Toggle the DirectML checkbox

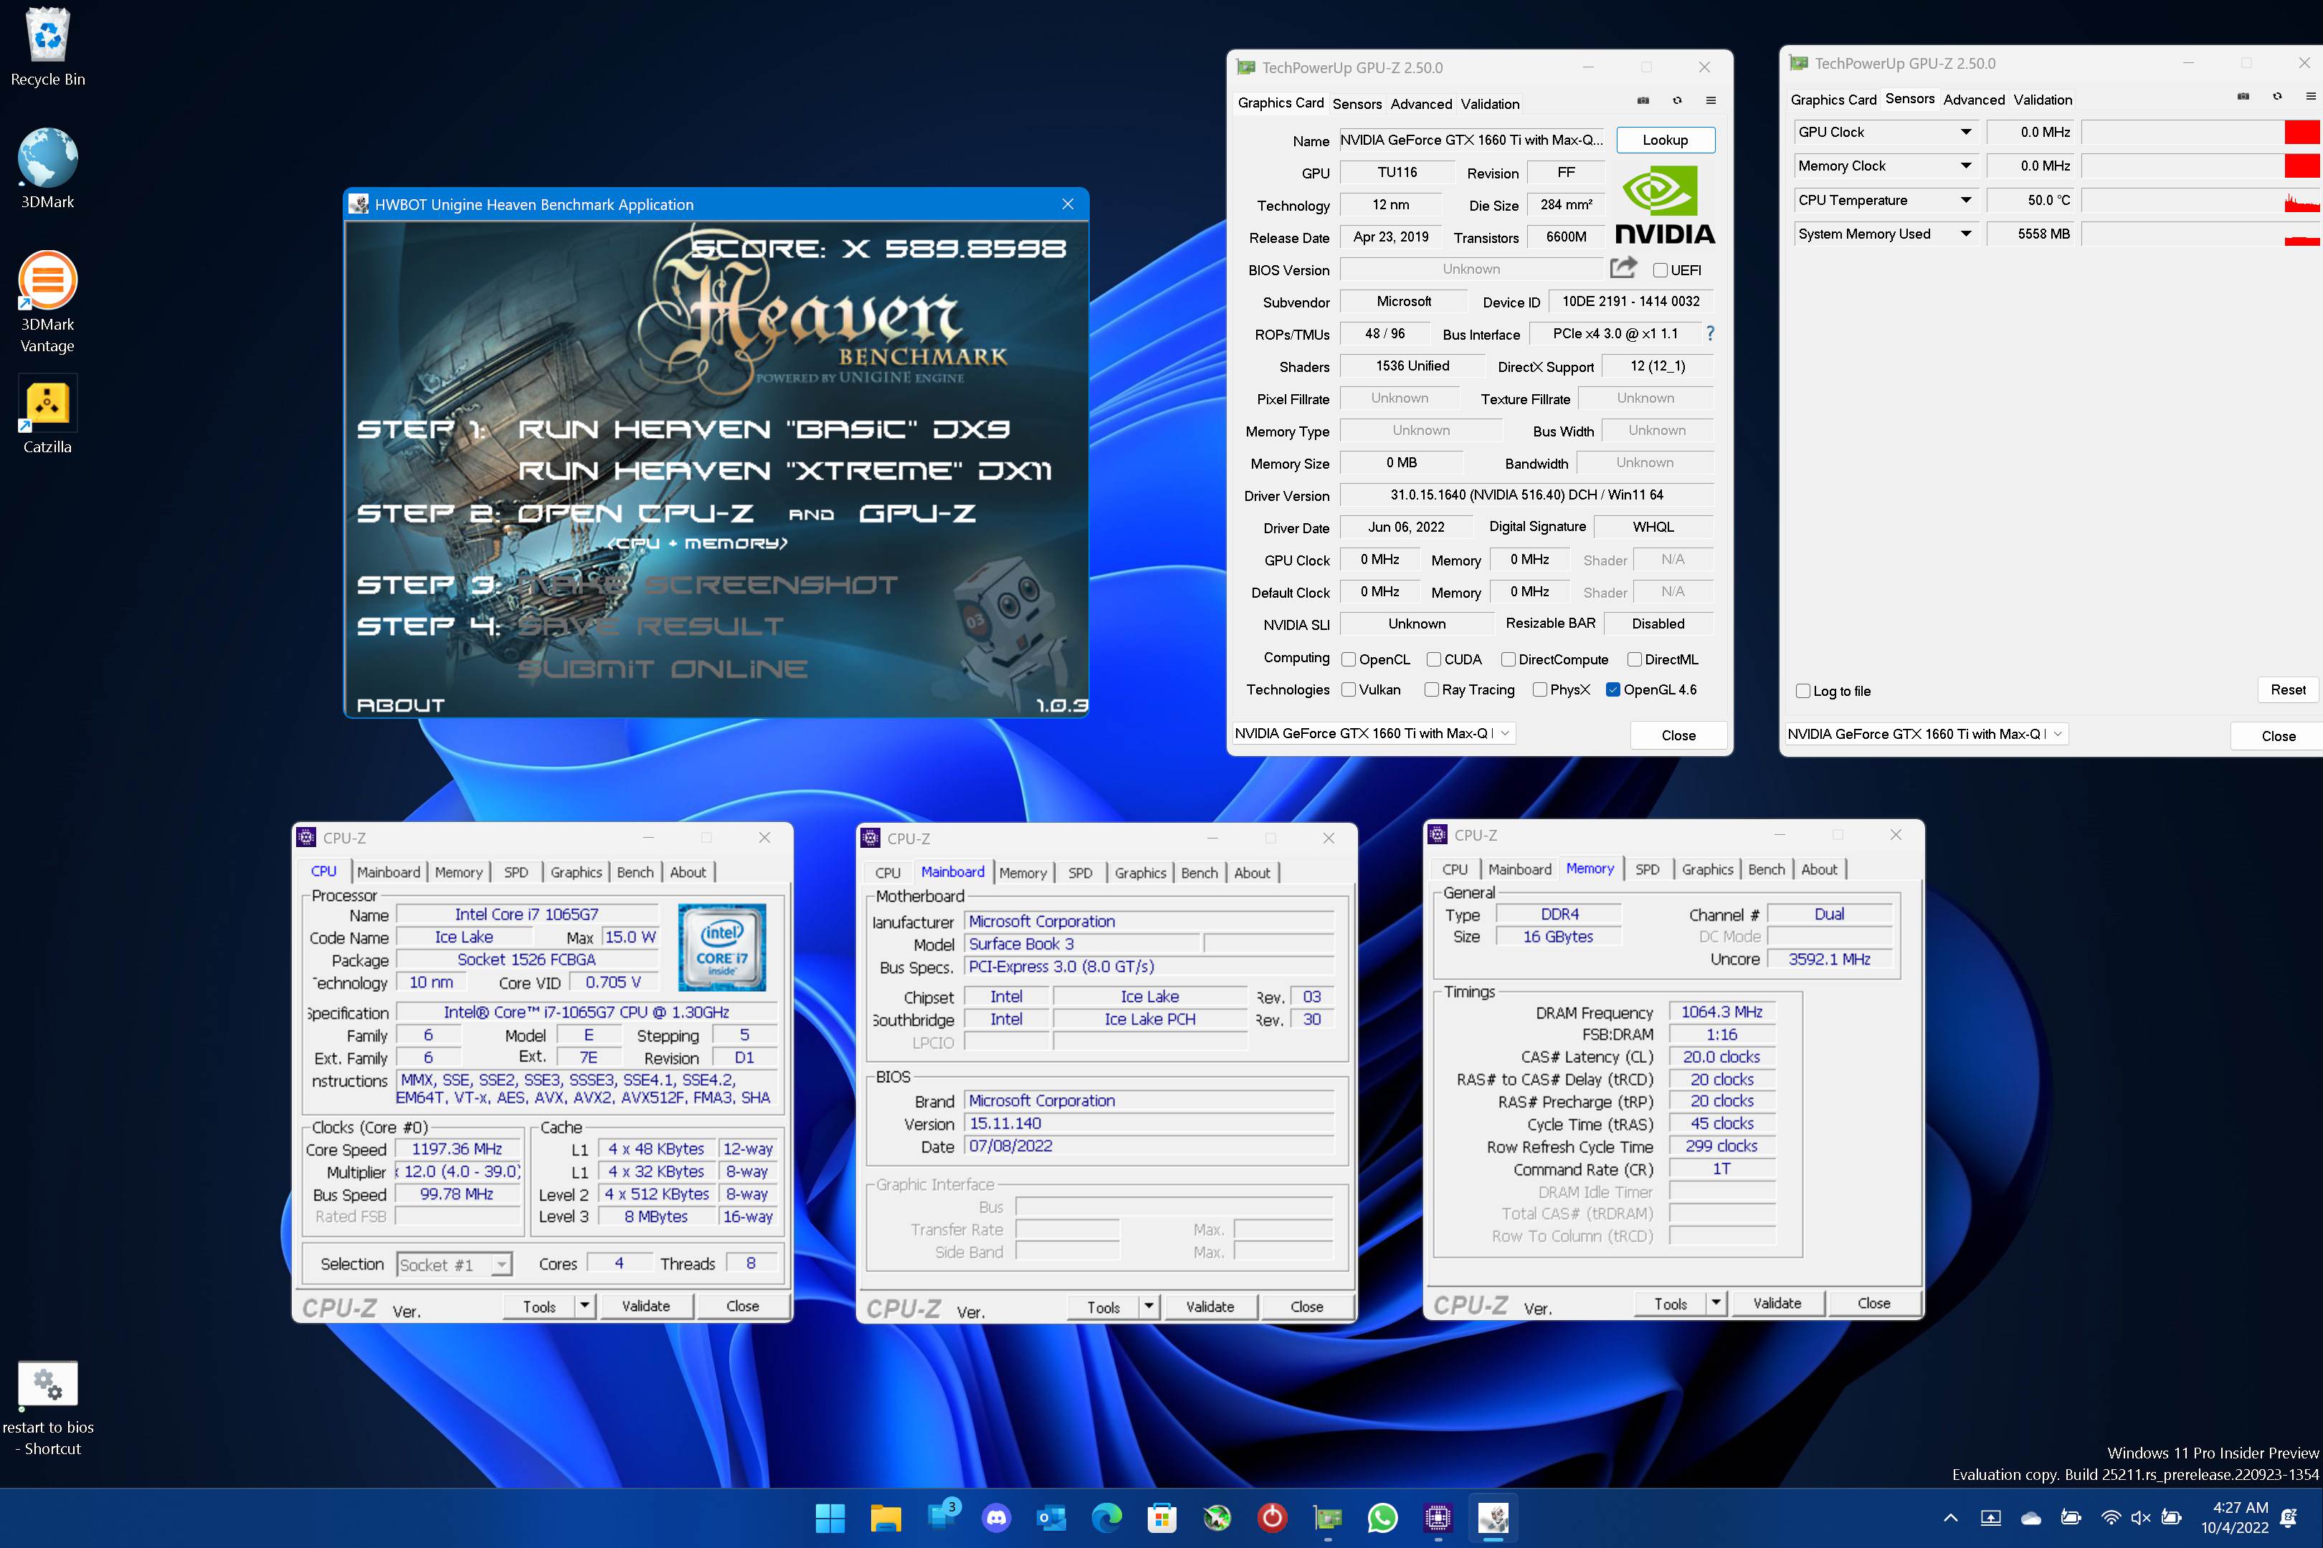[x=1635, y=659]
